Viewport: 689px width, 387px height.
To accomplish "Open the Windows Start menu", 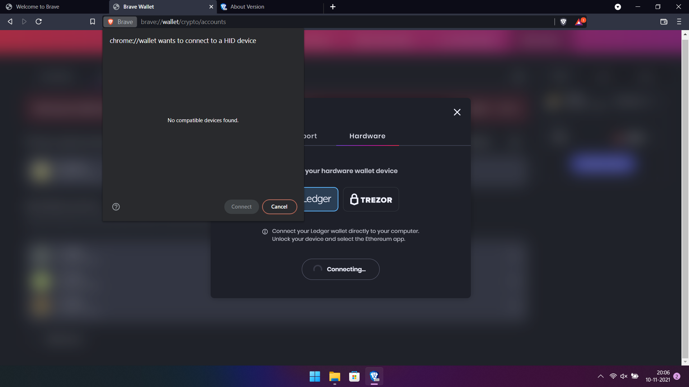I will point(315,376).
